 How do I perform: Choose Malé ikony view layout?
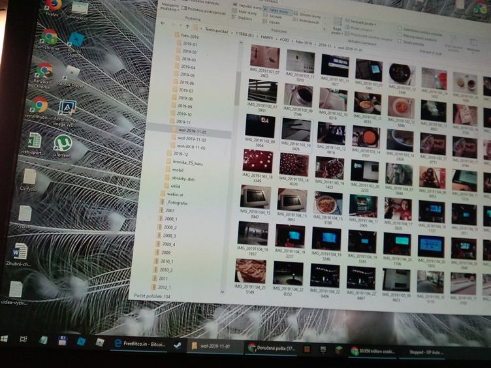tap(245, 12)
